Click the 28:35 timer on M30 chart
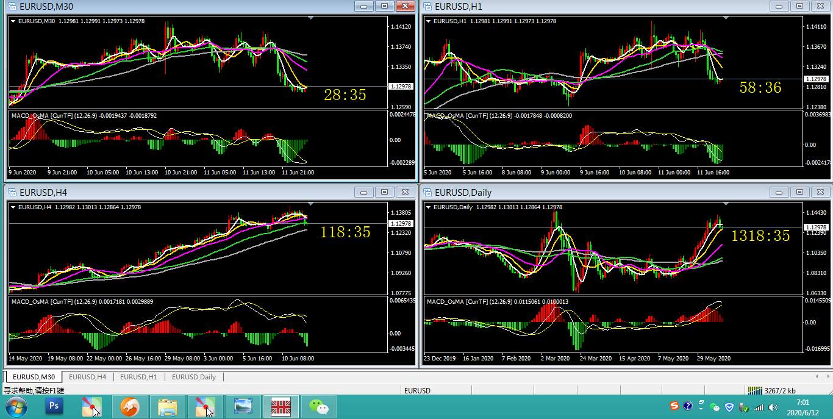Viewport: 833px width, 419px height. (x=345, y=95)
